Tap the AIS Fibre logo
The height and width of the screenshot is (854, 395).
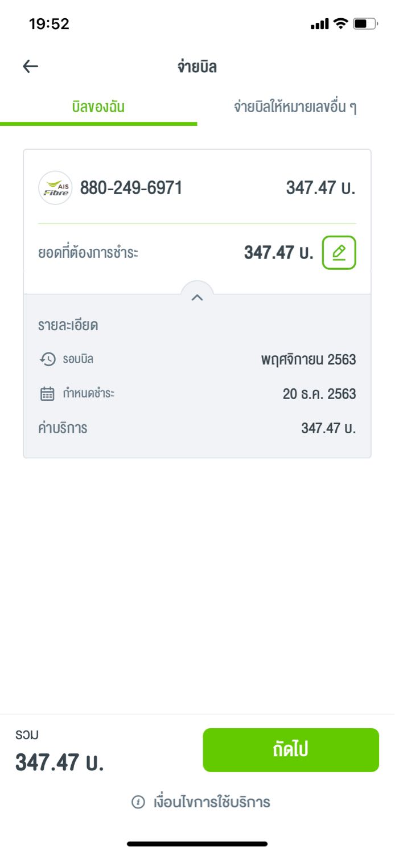(55, 188)
